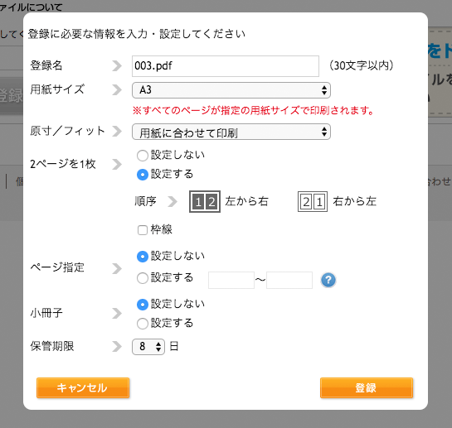Open the 用紙サイズ A3 dropdown
This screenshot has width=452, height=428.
point(231,90)
